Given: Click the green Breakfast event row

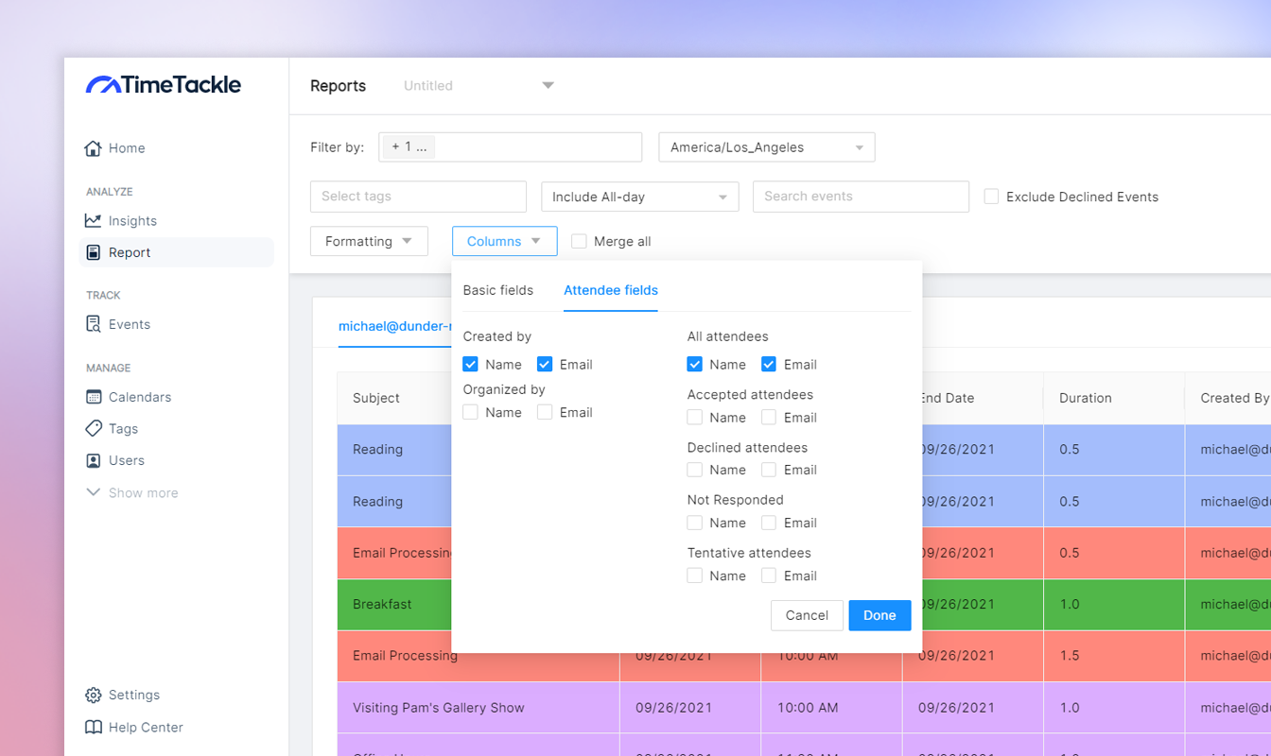Looking at the screenshot, I should (804, 604).
